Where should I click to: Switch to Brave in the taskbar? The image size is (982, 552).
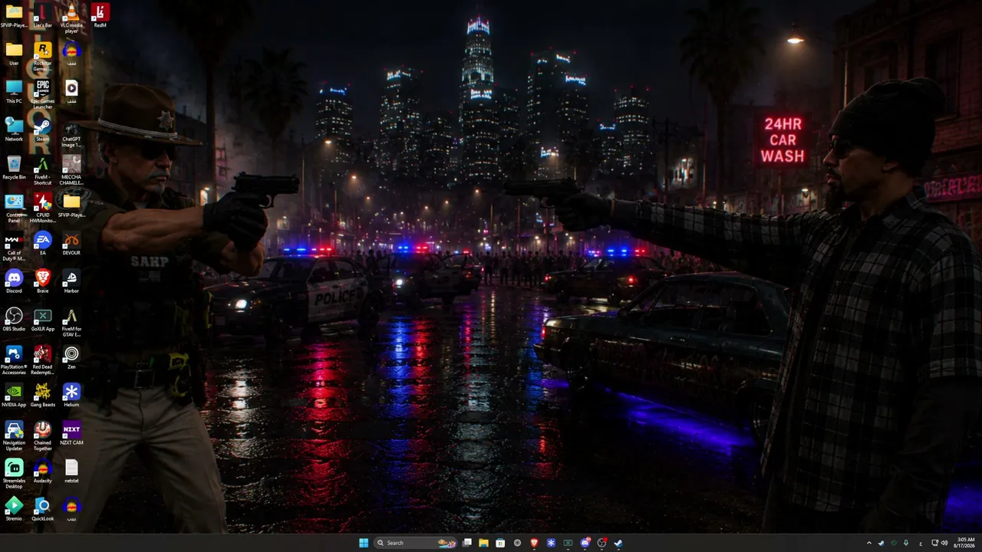(x=534, y=543)
